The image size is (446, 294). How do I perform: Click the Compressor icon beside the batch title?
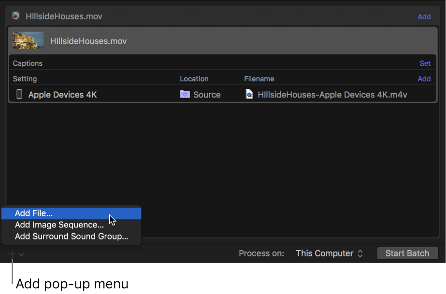pyautogui.click(x=16, y=16)
